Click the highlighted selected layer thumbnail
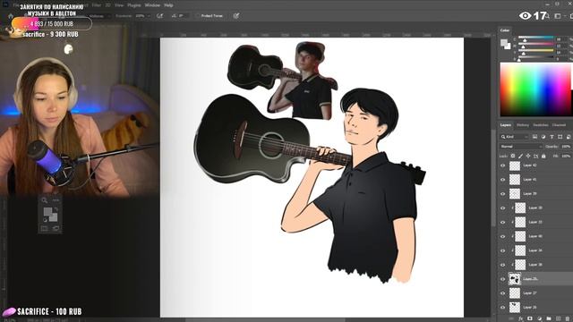573x322 pixels. (x=515, y=279)
